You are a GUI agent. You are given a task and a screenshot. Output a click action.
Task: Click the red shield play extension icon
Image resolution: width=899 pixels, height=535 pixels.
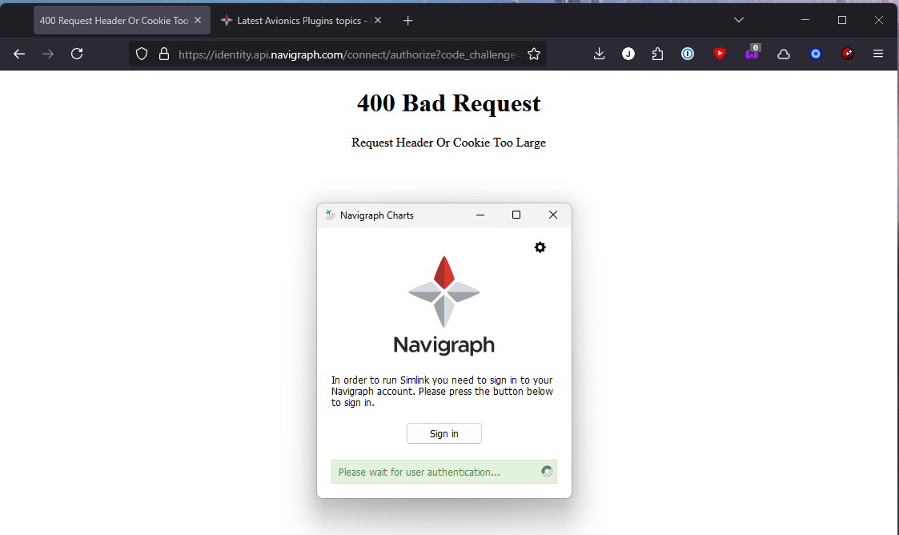click(720, 54)
